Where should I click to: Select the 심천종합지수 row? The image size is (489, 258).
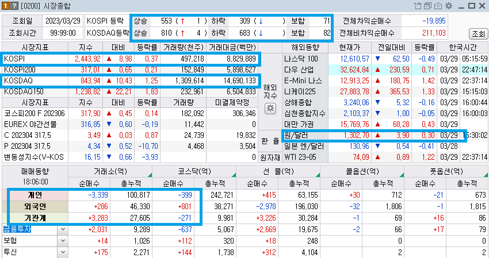coord(385,113)
